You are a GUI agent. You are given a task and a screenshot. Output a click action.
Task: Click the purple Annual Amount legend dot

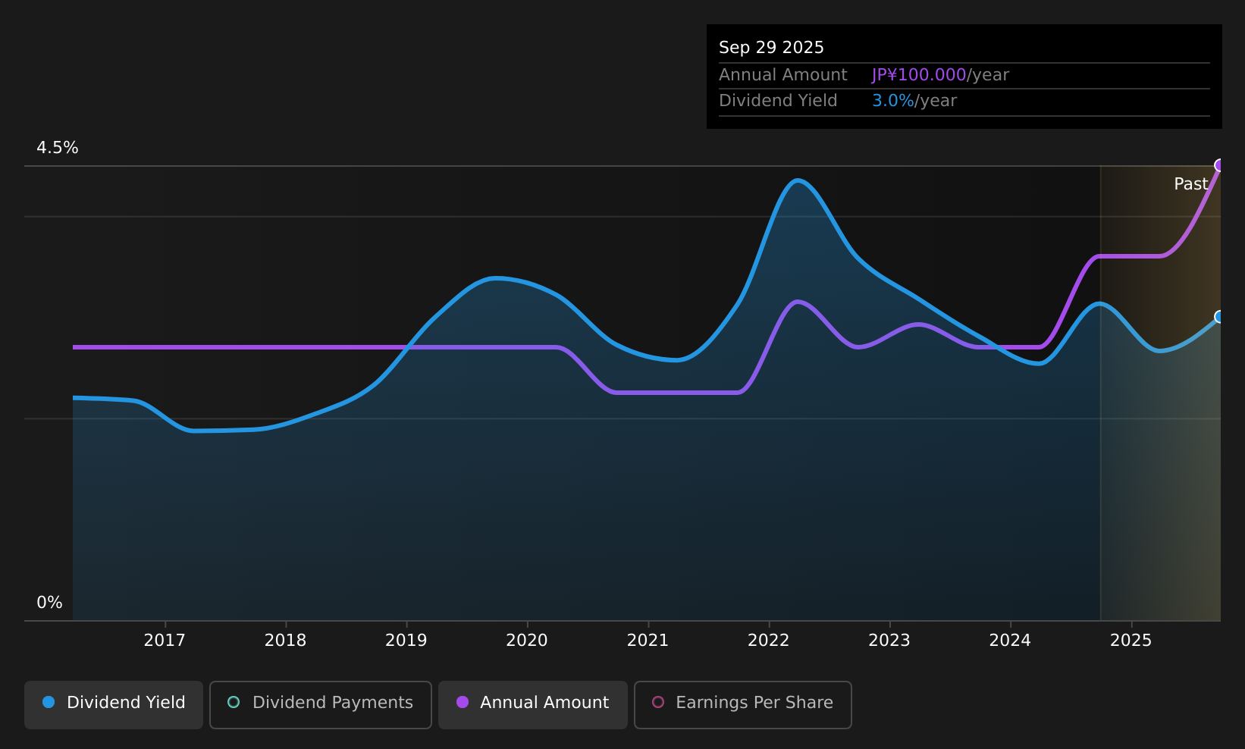point(461,703)
